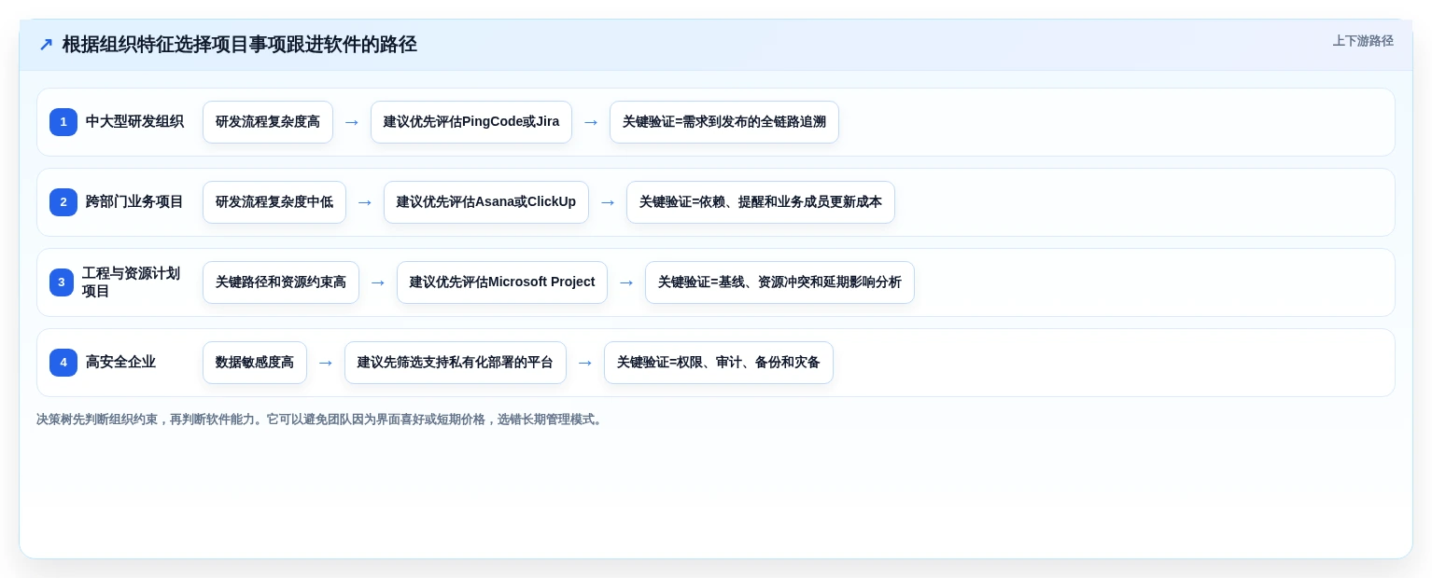
Task: Click 中大型研发组织 row label
Action: click(x=134, y=122)
